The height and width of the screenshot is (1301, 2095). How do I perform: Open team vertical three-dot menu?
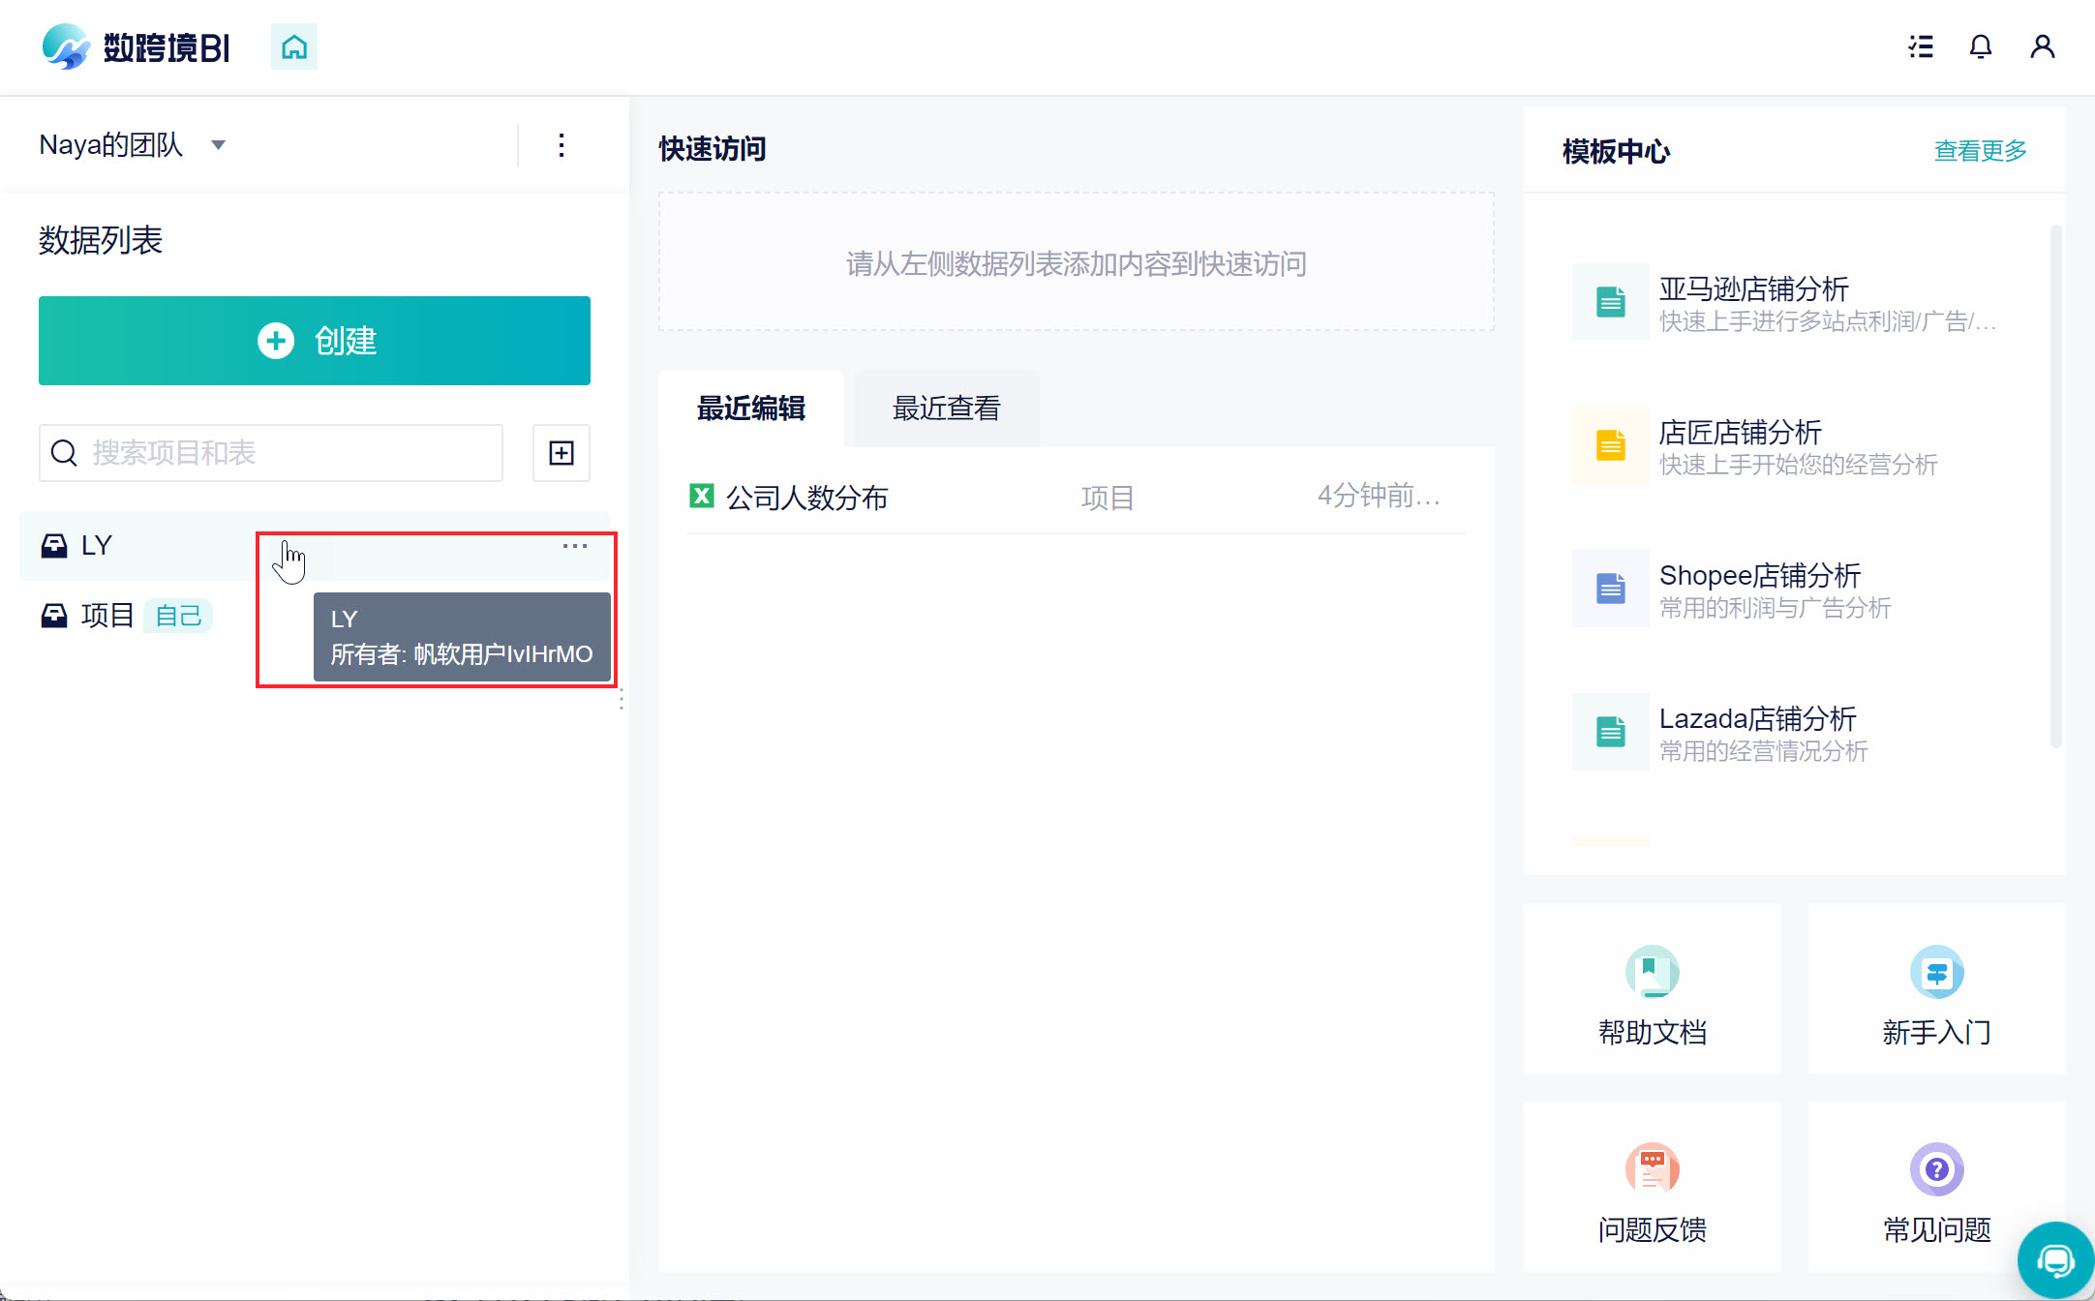pos(562,145)
